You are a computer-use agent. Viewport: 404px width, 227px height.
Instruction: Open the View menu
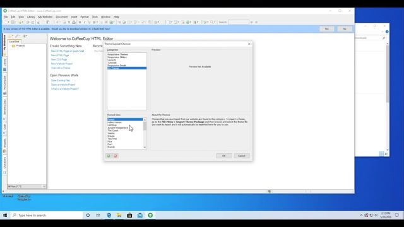pos(21,17)
